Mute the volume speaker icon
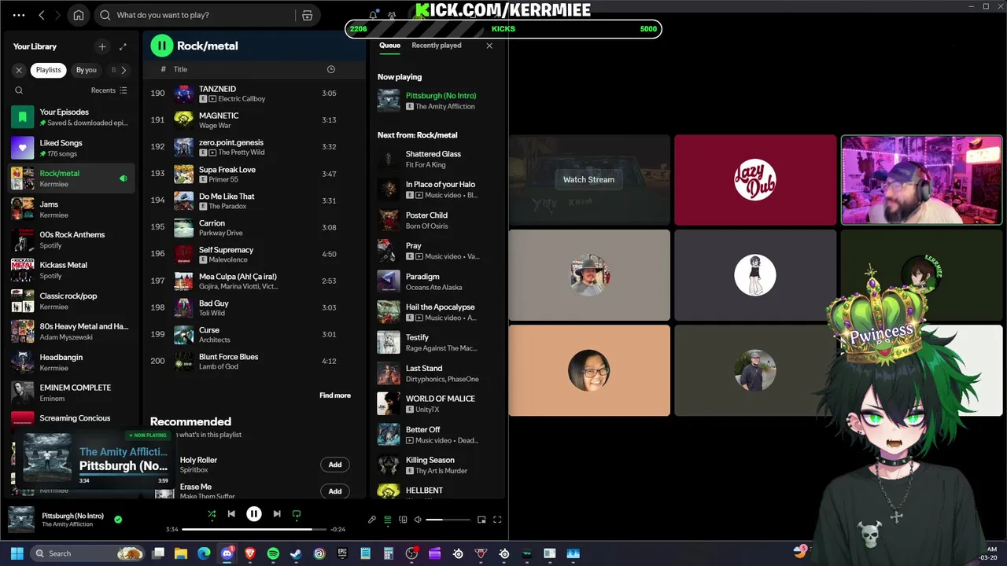Screen dimensions: 1007x566 pyautogui.click(x=418, y=520)
